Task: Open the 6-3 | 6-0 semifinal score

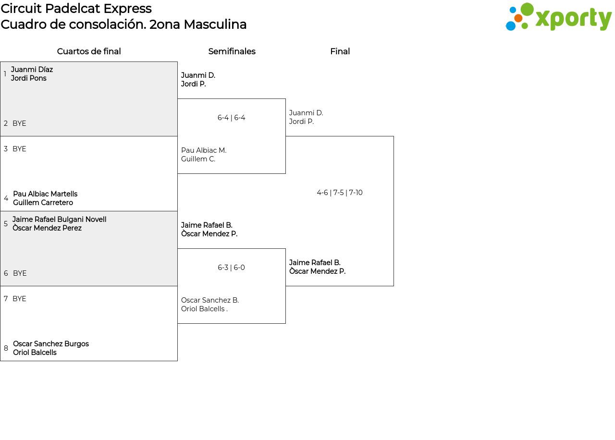Action: tap(231, 268)
